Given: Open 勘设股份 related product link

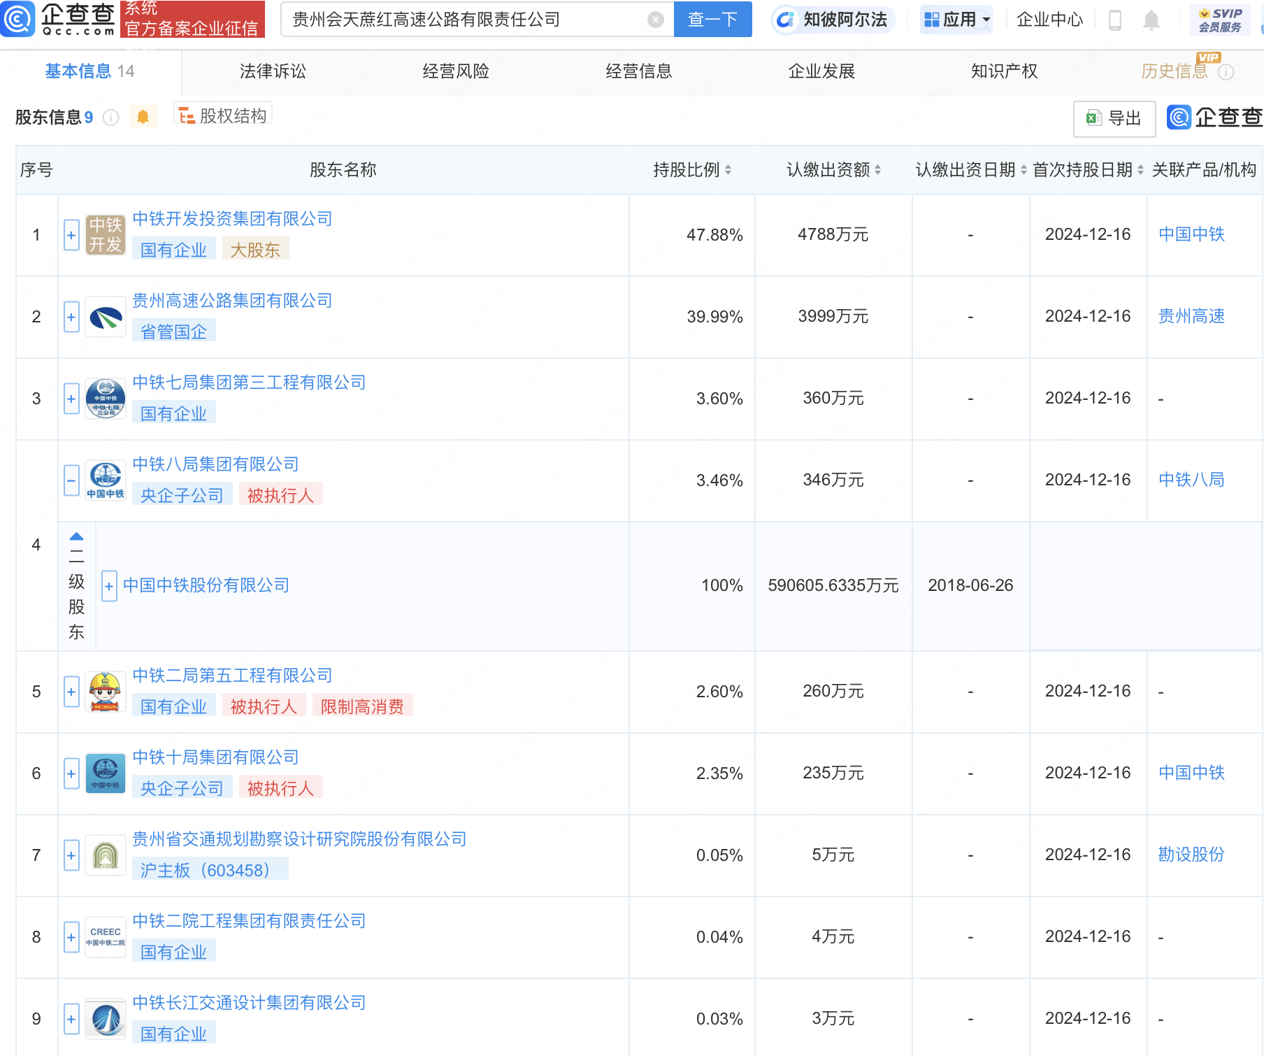Looking at the screenshot, I should pos(1191,855).
